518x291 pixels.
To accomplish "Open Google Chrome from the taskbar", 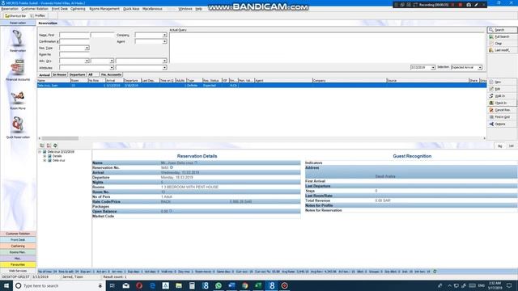I will [244, 285].
